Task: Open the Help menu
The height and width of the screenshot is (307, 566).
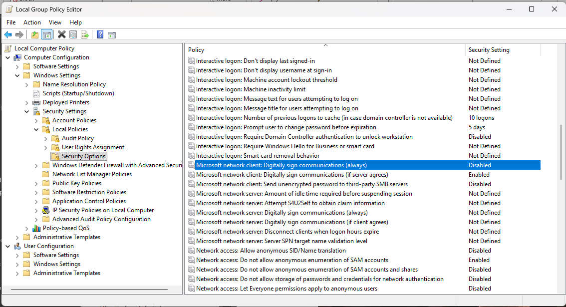Action: (75, 22)
